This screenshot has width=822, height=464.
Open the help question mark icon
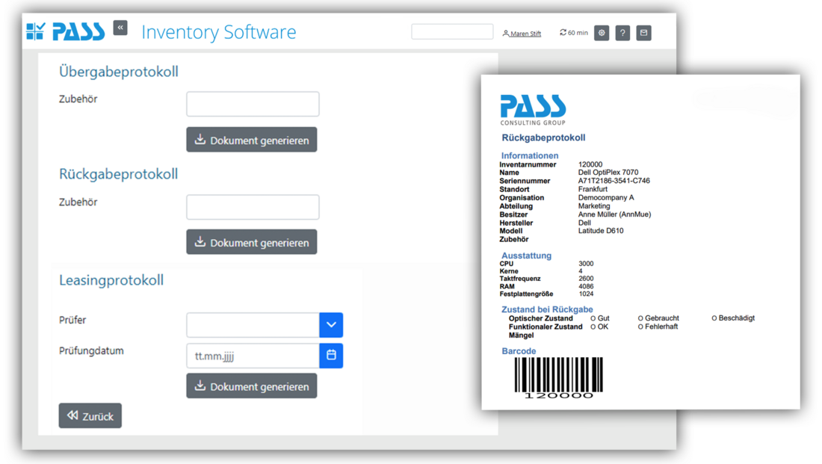[x=622, y=32]
